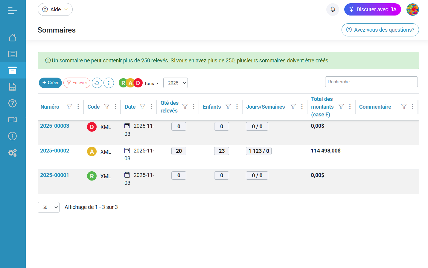Toggle the yellow A status filter
Viewport: 428px width, 268px height.
[x=130, y=83]
